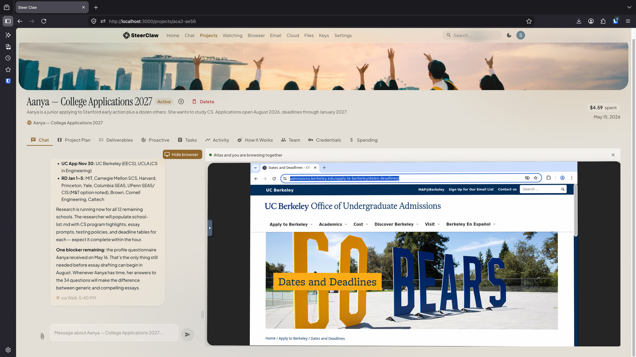This screenshot has height=357, width=636.
Task: Send the chat message
Action: tap(187, 334)
